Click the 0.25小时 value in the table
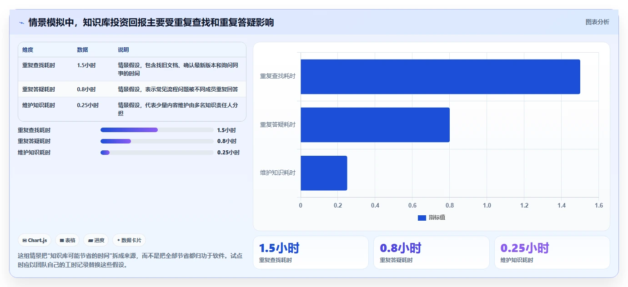 [x=88, y=105]
